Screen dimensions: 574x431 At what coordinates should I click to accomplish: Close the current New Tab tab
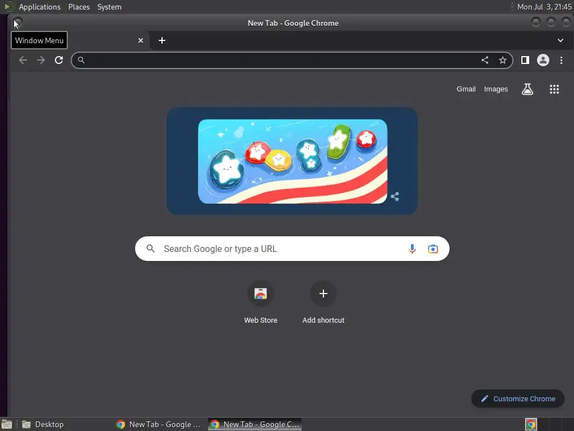pyautogui.click(x=141, y=40)
